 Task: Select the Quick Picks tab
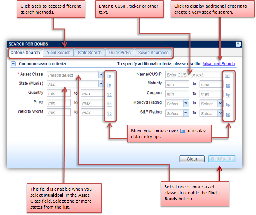click(120, 53)
